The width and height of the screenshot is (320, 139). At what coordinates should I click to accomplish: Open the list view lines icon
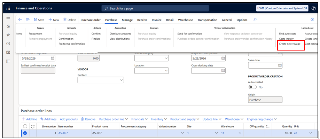point(28,20)
